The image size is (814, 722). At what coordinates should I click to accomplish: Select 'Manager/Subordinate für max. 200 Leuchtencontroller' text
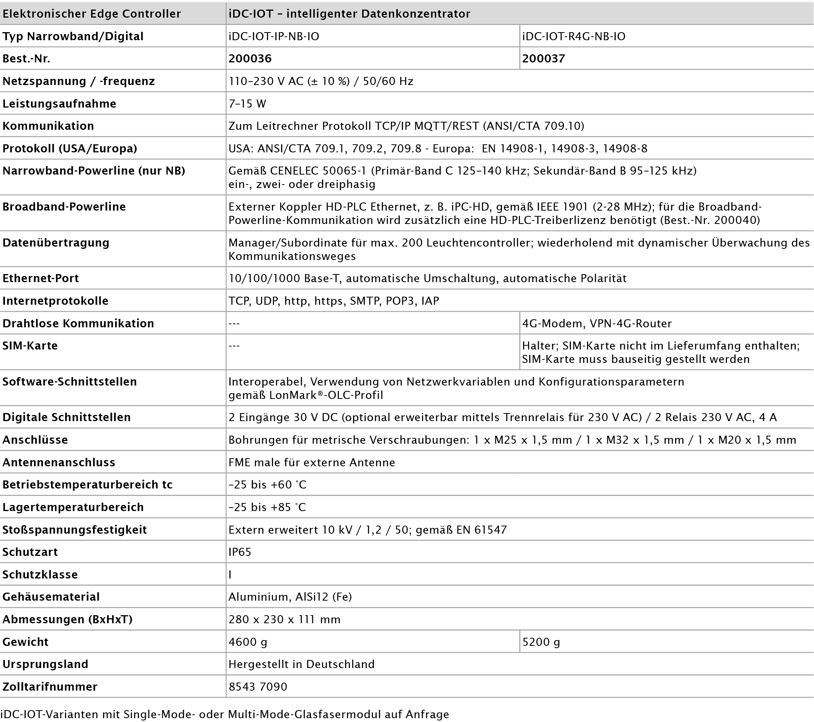coord(381,243)
